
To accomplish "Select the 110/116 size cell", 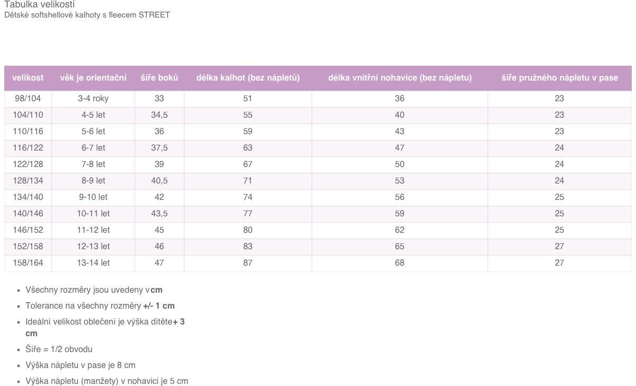I will point(28,131).
